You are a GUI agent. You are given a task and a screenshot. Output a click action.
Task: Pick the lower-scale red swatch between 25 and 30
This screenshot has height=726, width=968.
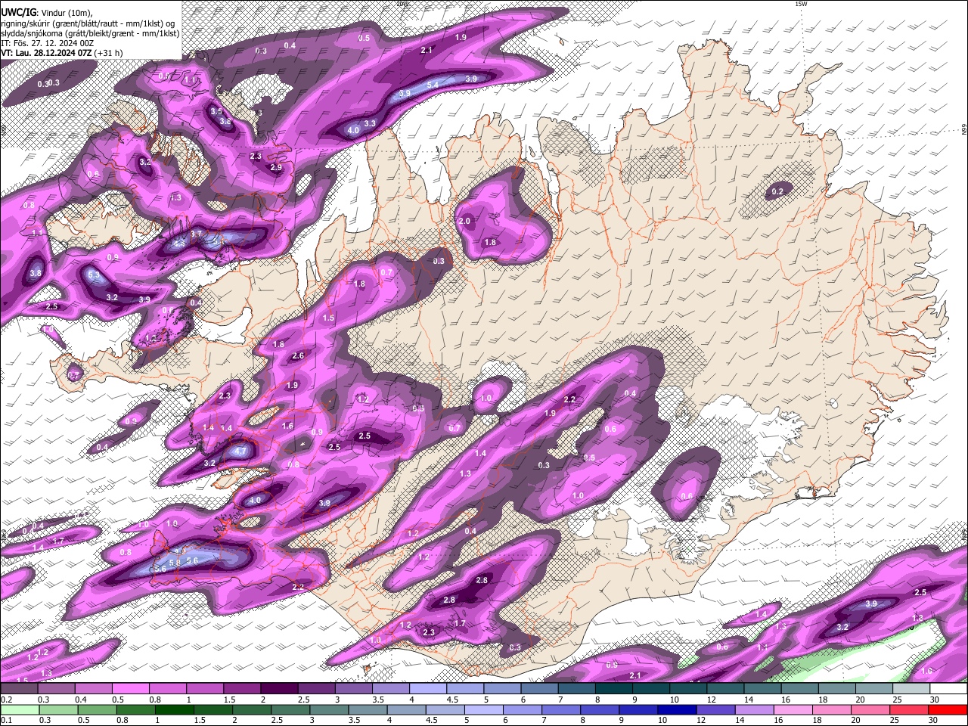(x=910, y=709)
